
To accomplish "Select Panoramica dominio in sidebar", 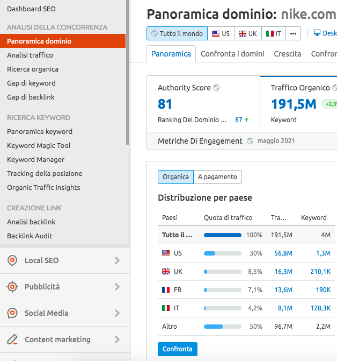I will click(x=63, y=41).
